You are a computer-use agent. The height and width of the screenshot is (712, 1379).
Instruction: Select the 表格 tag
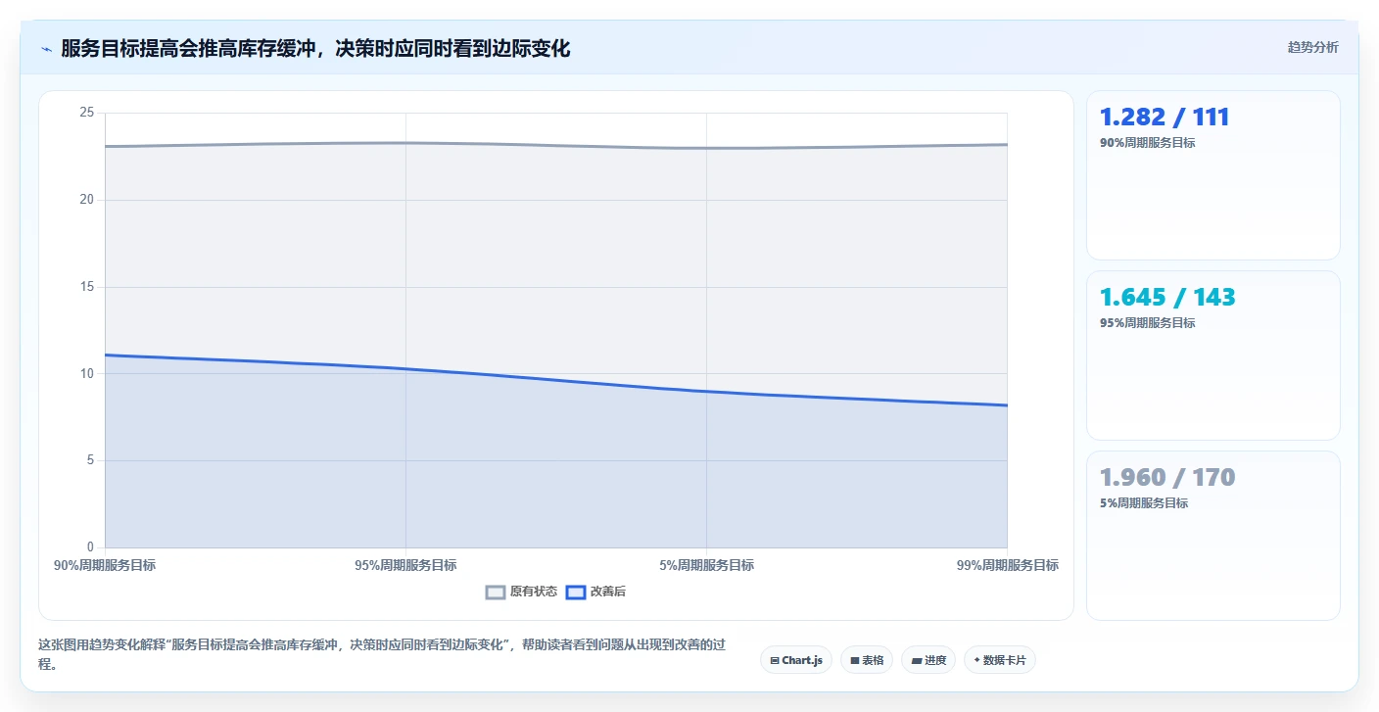(x=867, y=660)
